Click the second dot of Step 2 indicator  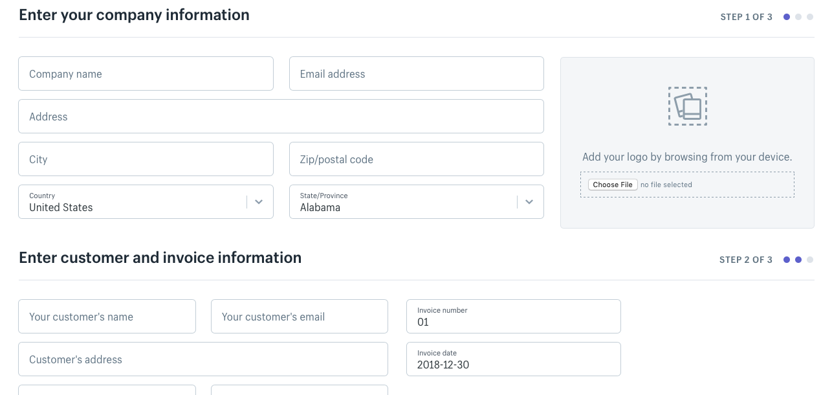pos(798,260)
